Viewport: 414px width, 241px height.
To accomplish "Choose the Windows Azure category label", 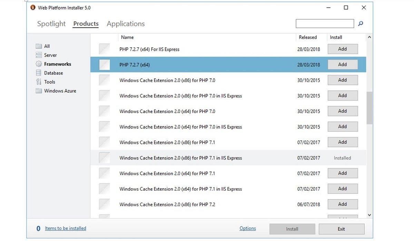I will coord(60,91).
